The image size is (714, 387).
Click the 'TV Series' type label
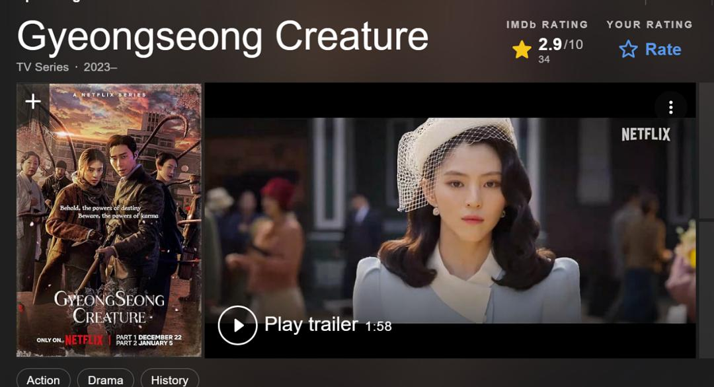[x=42, y=67]
